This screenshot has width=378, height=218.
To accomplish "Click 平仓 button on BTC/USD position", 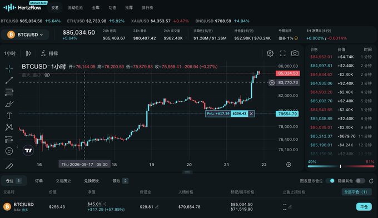I will point(364,207).
